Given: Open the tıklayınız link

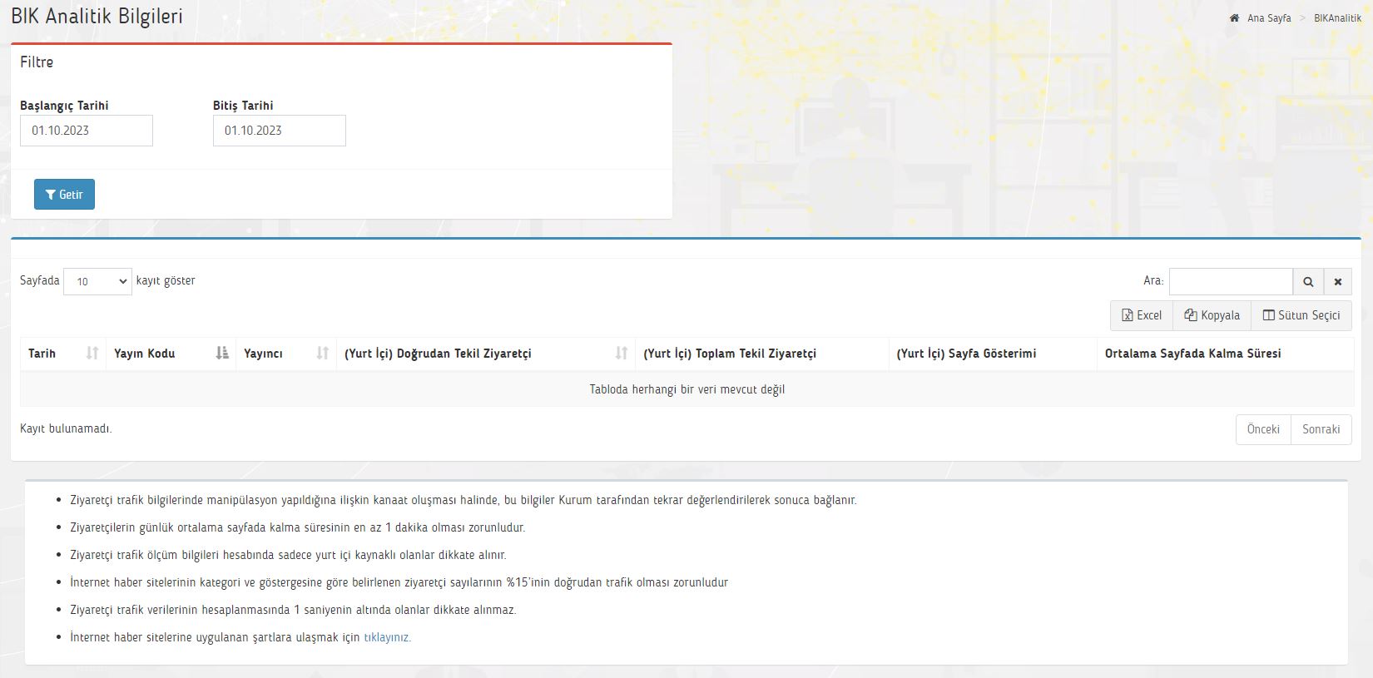Looking at the screenshot, I should click(x=386, y=637).
